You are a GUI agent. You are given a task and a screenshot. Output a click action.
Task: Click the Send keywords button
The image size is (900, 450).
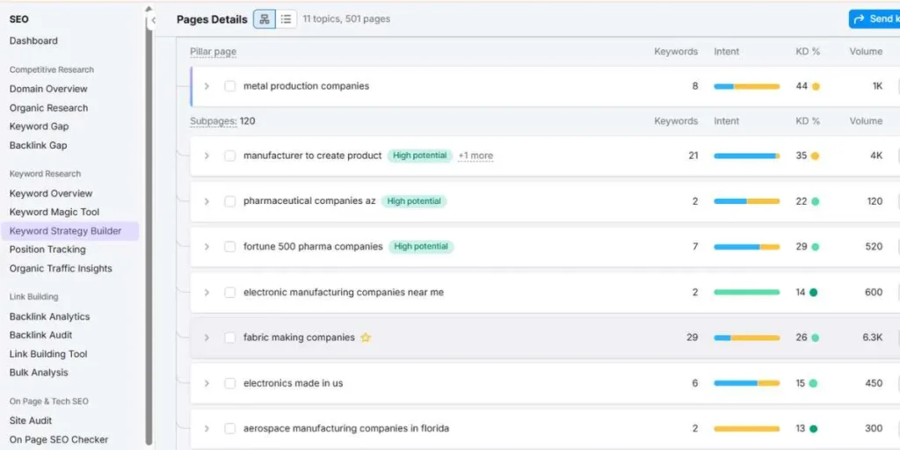pos(875,19)
